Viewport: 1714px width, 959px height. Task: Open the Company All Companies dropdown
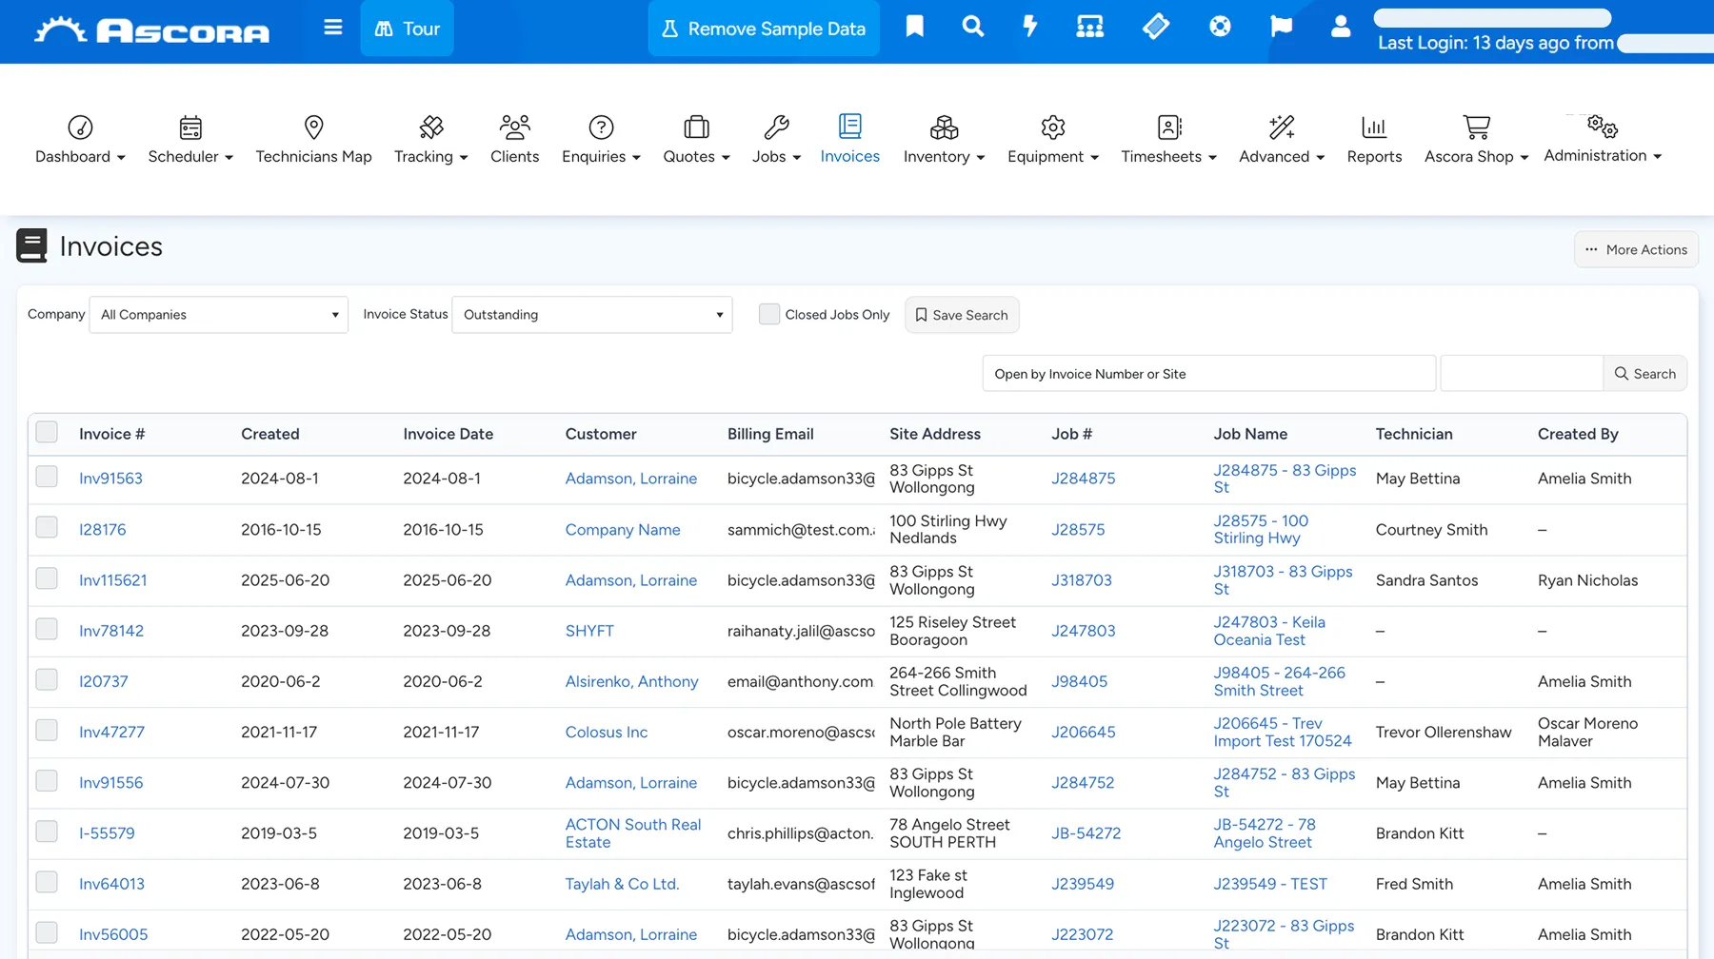click(x=218, y=315)
